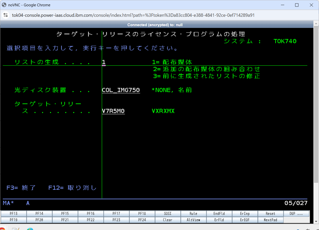Click the PF16 key button
This screenshot has width=319, height=230.
[91, 213]
